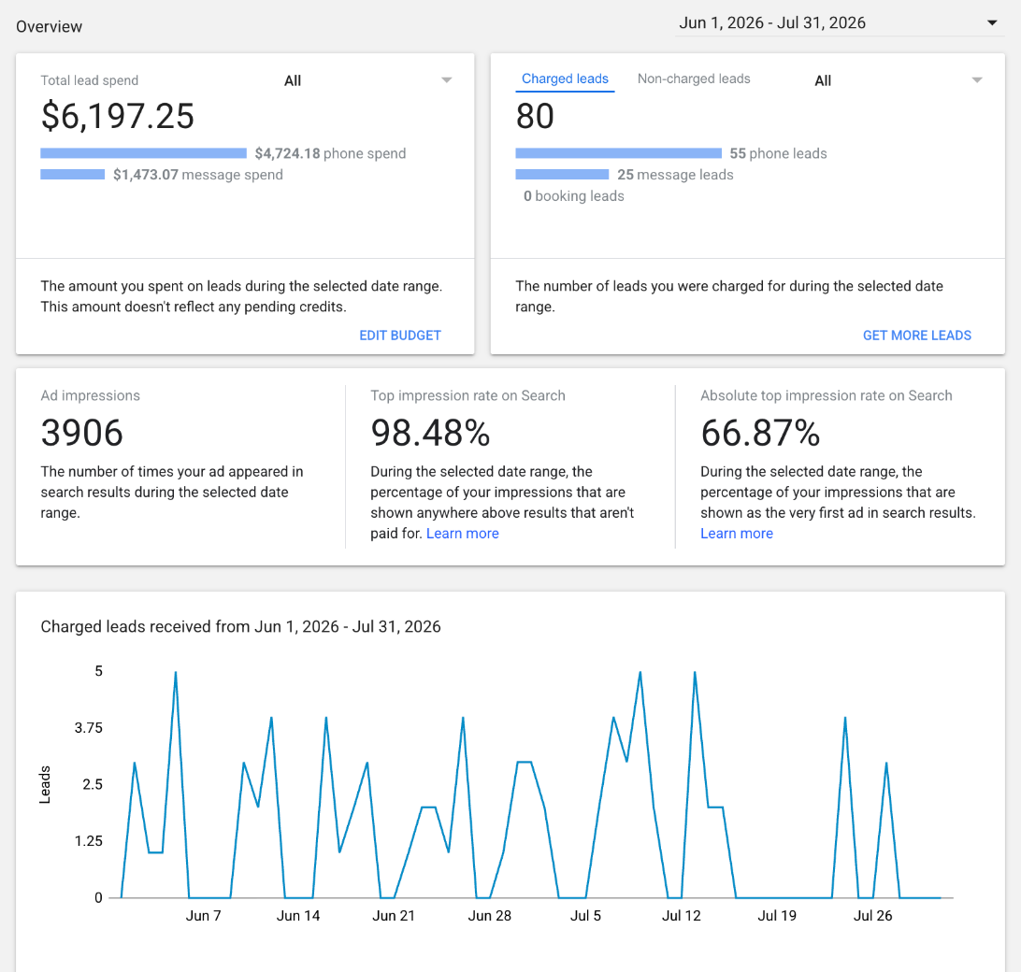
Task: Click the EDIT BUDGET link
Action: pos(400,336)
